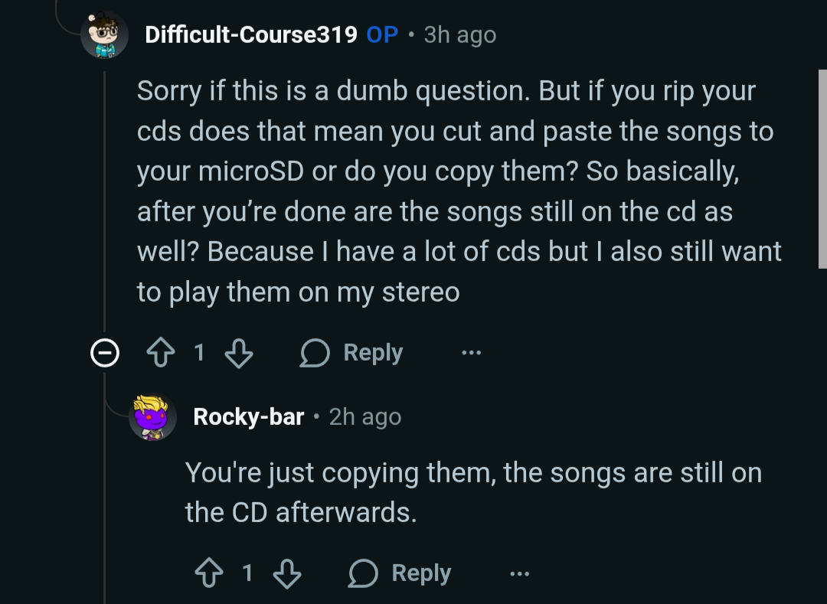This screenshot has height=604, width=827.
Task: Open the overflow menu on OP's comment
Action: tap(471, 352)
